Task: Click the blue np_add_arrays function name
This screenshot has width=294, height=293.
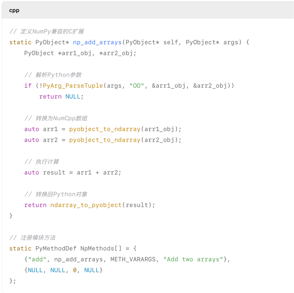Action: pos(97,42)
